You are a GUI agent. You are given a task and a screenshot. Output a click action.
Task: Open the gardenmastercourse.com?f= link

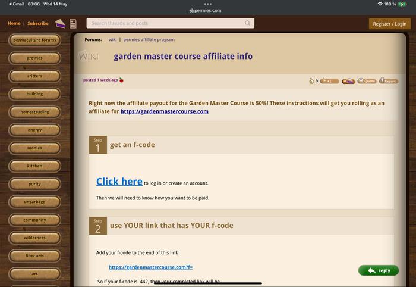(150, 267)
